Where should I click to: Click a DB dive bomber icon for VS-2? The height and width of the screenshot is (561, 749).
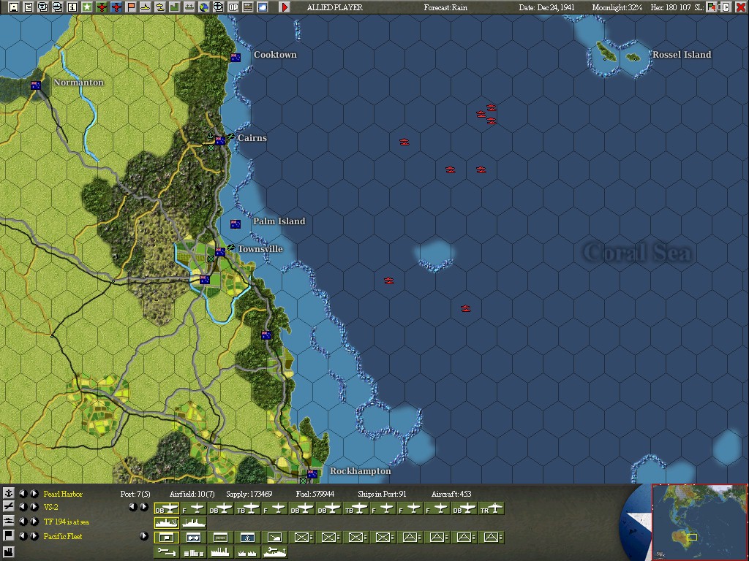click(x=165, y=508)
